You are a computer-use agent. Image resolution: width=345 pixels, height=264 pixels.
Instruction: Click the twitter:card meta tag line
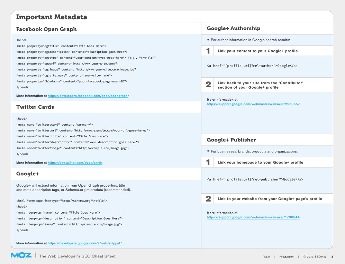(x=55, y=125)
